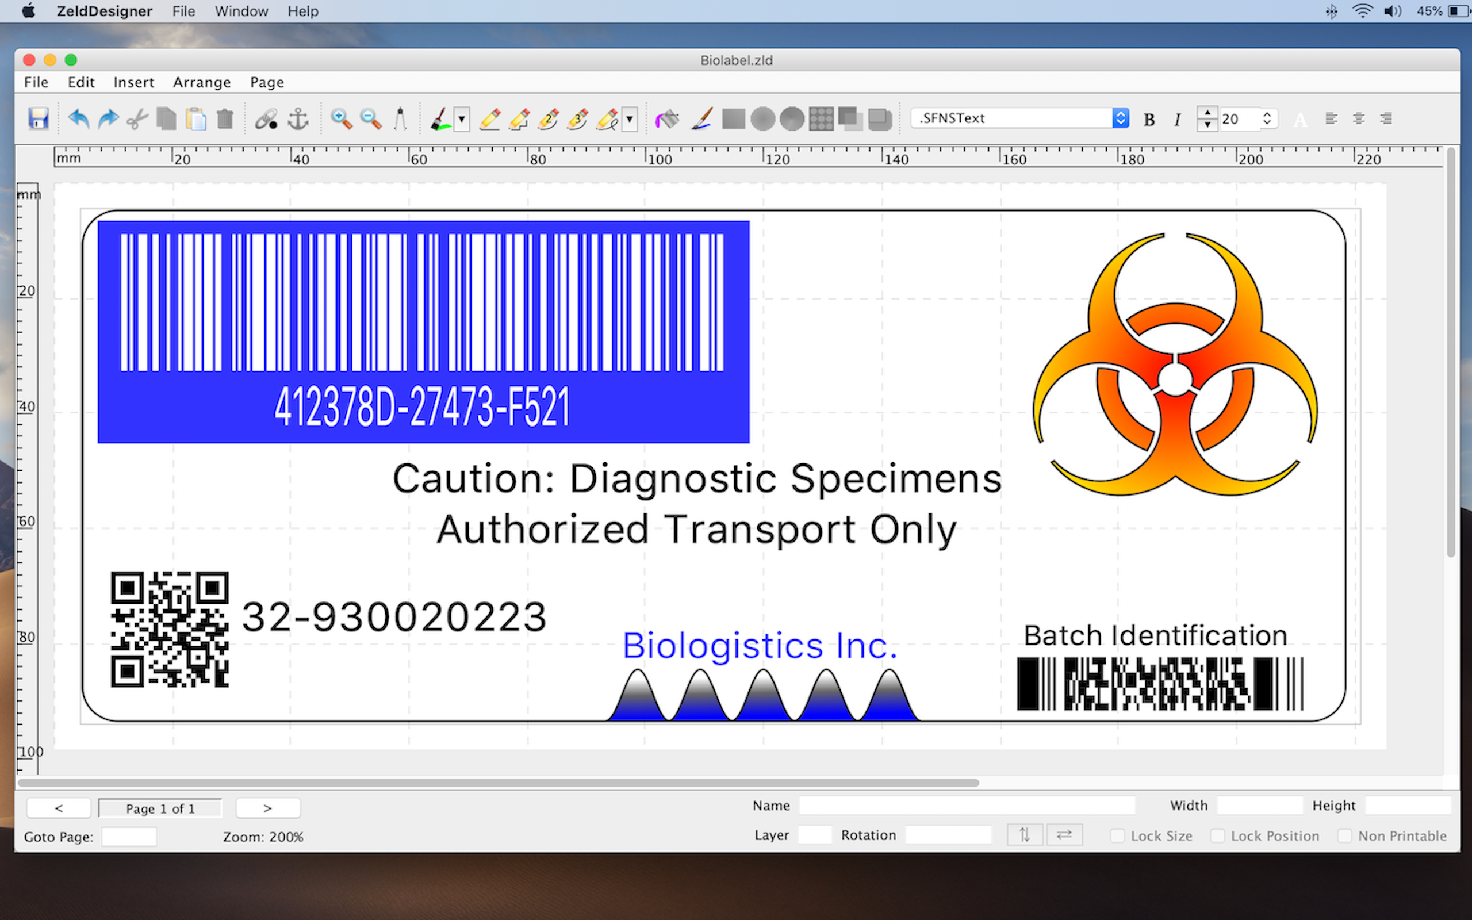Open the Arrange menu
The width and height of the screenshot is (1472, 920).
pos(201,82)
